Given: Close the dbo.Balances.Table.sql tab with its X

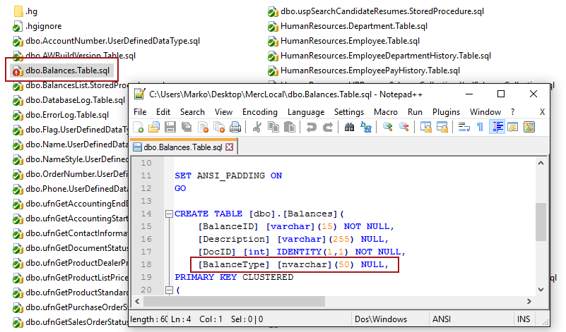Looking at the screenshot, I should point(229,147).
